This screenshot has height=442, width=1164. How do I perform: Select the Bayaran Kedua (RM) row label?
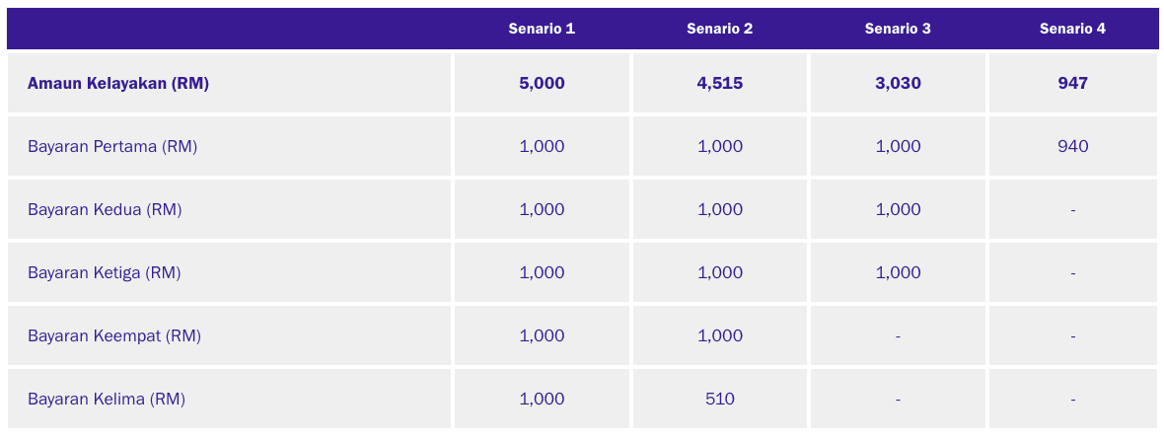pos(105,210)
